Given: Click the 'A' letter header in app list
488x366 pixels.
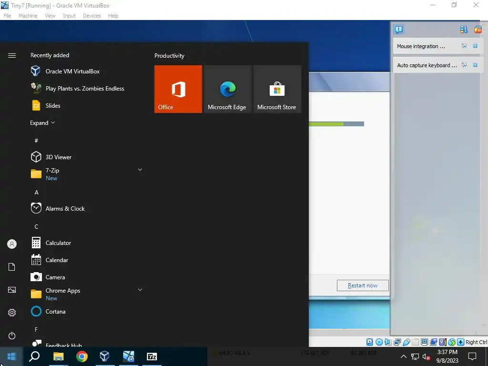Looking at the screenshot, I should [x=36, y=193].
